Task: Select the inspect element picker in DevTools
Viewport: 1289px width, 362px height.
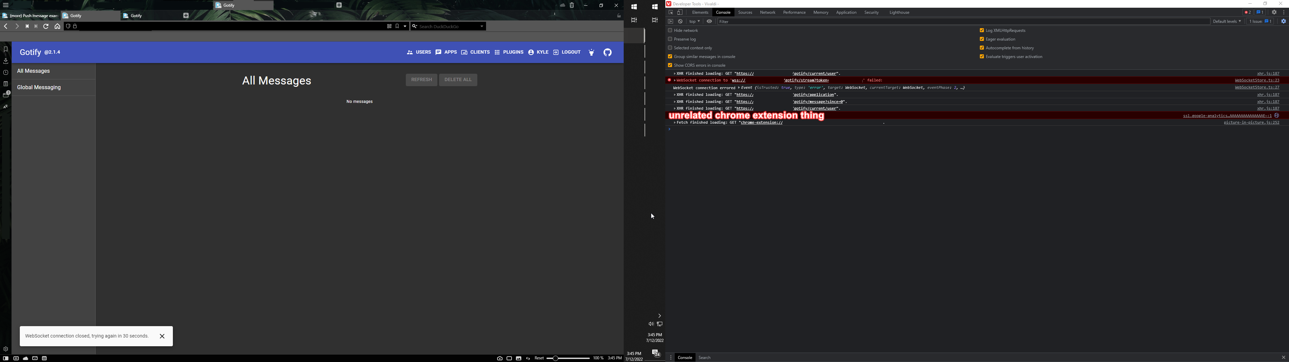Action: (x=671, y=12)
